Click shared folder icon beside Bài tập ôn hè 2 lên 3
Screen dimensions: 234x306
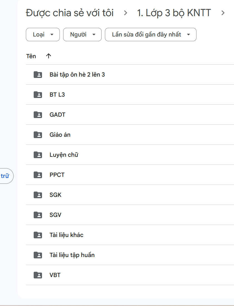(x=38, y=75)
